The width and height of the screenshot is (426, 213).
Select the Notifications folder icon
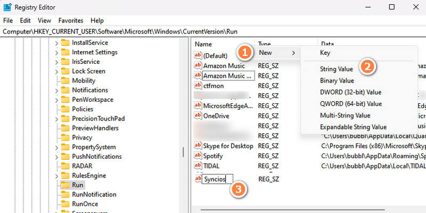pyautogui.click(x=65, y=90)
